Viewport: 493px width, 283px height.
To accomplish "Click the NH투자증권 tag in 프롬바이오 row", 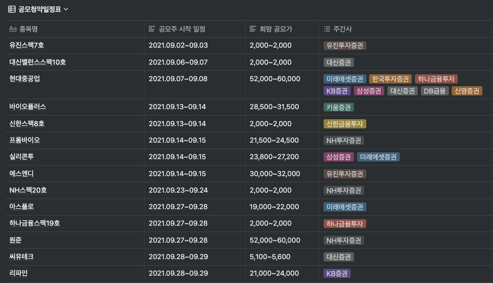I will [344, 140].
